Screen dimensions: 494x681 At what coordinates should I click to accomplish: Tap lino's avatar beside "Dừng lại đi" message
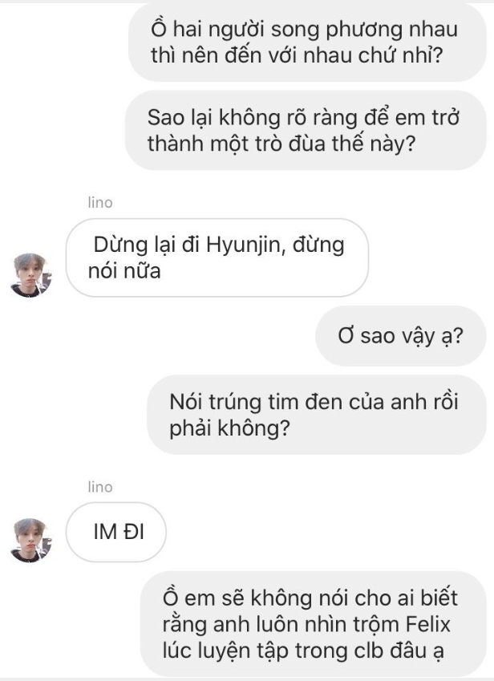31,275
